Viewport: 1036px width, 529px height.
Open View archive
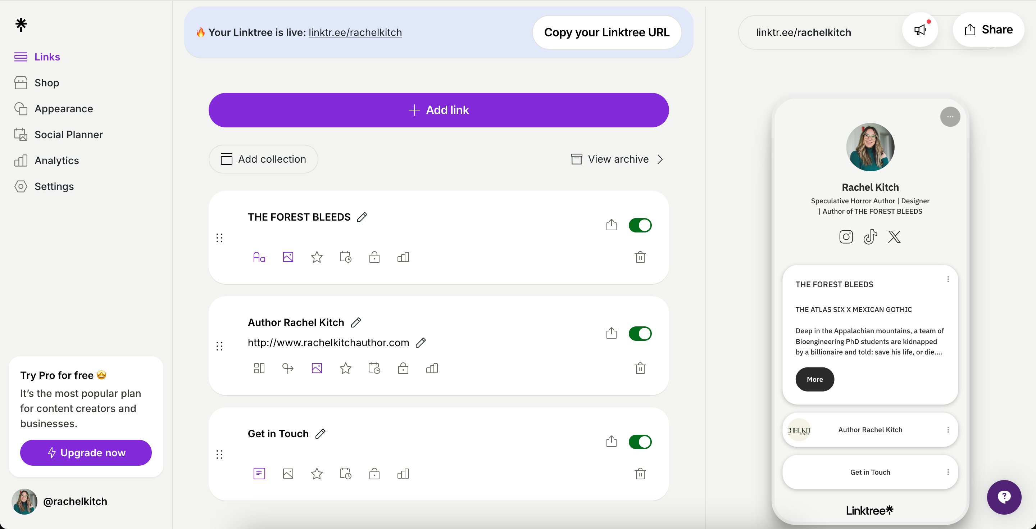click(x=617, y=159)
